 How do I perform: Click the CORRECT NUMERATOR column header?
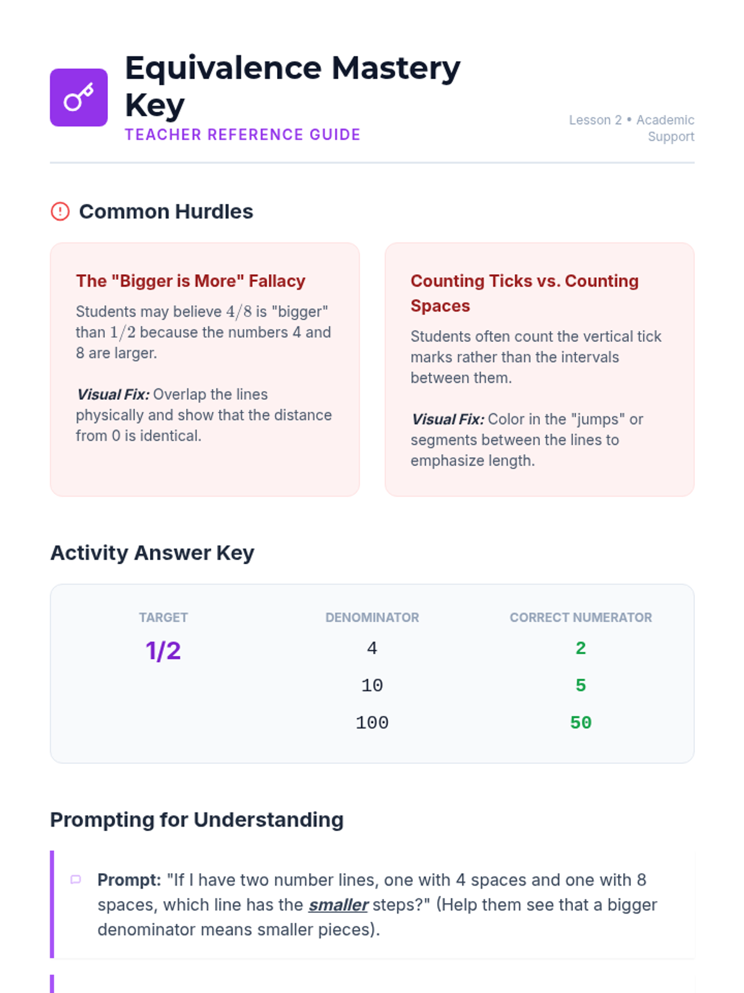coord(580,618)
